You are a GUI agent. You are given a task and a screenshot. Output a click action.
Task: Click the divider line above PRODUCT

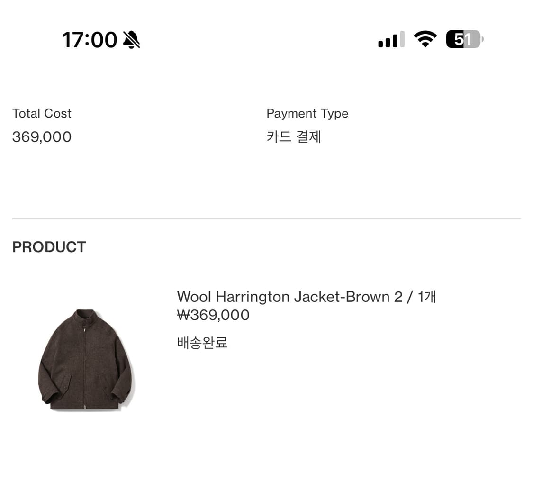(266, 218)
